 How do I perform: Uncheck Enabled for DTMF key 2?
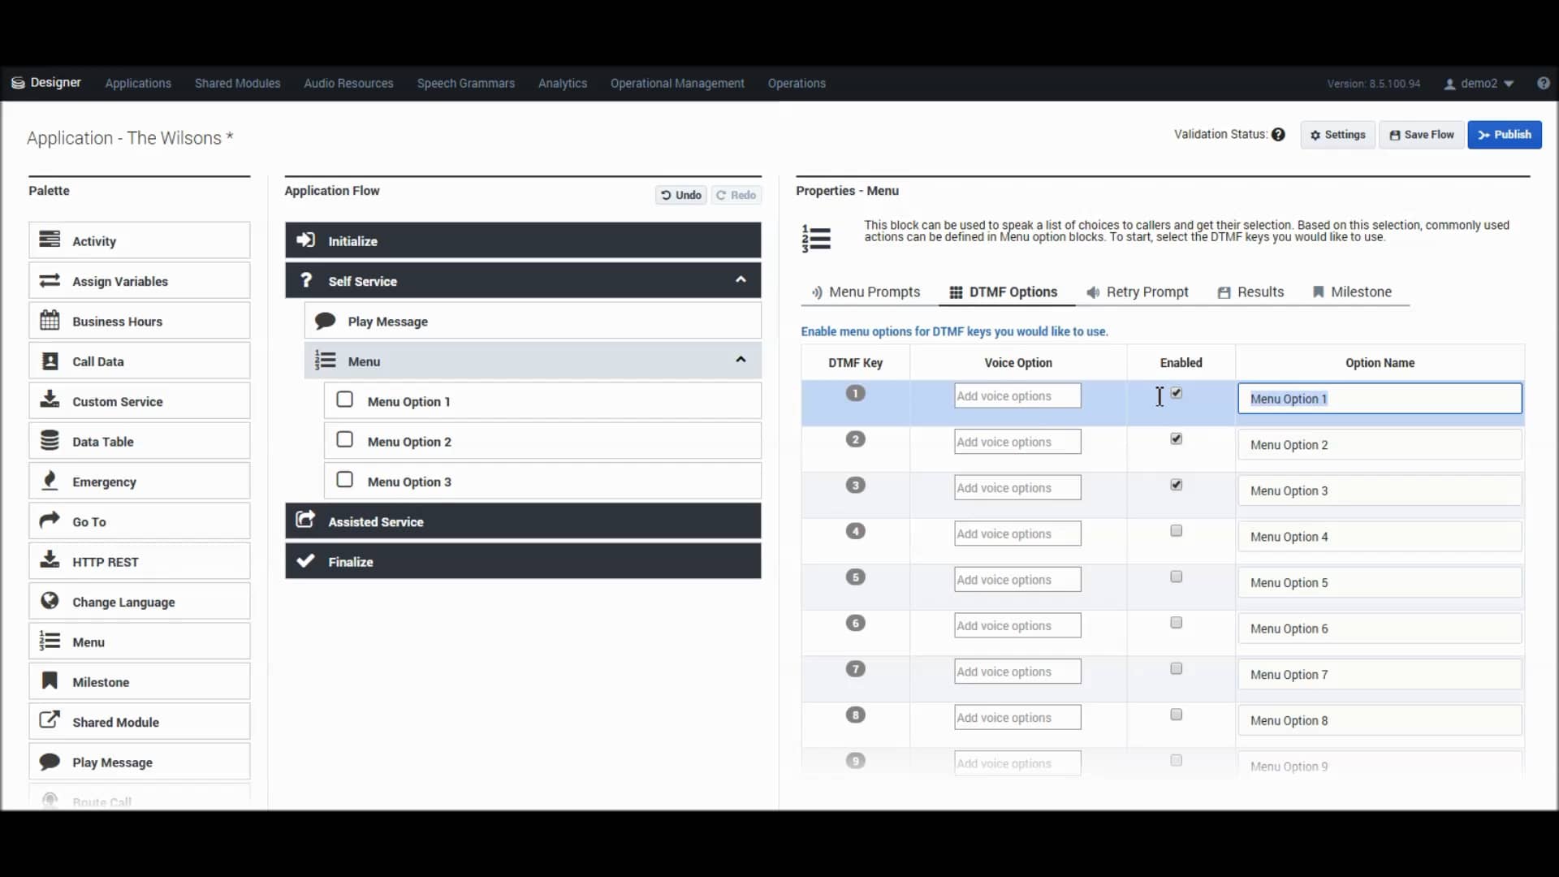[x=1176, y=438]
